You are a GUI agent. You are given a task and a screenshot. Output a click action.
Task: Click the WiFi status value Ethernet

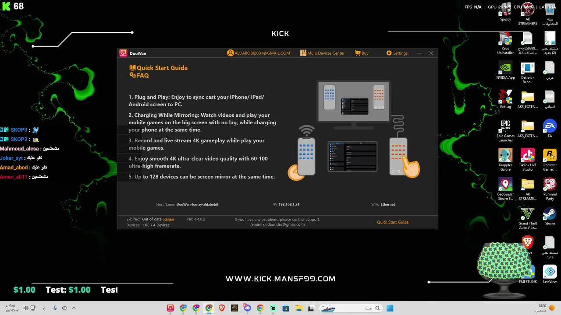pyautogui.click(x=388, y=204)
